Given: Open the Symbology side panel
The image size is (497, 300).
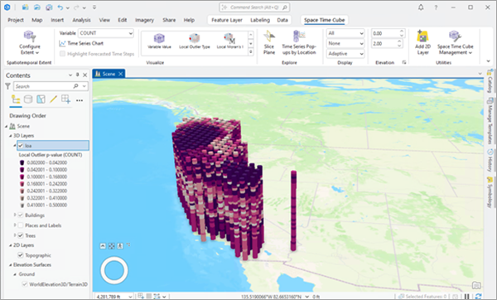Looking at the screenshot, I should [x=490, y=192].
